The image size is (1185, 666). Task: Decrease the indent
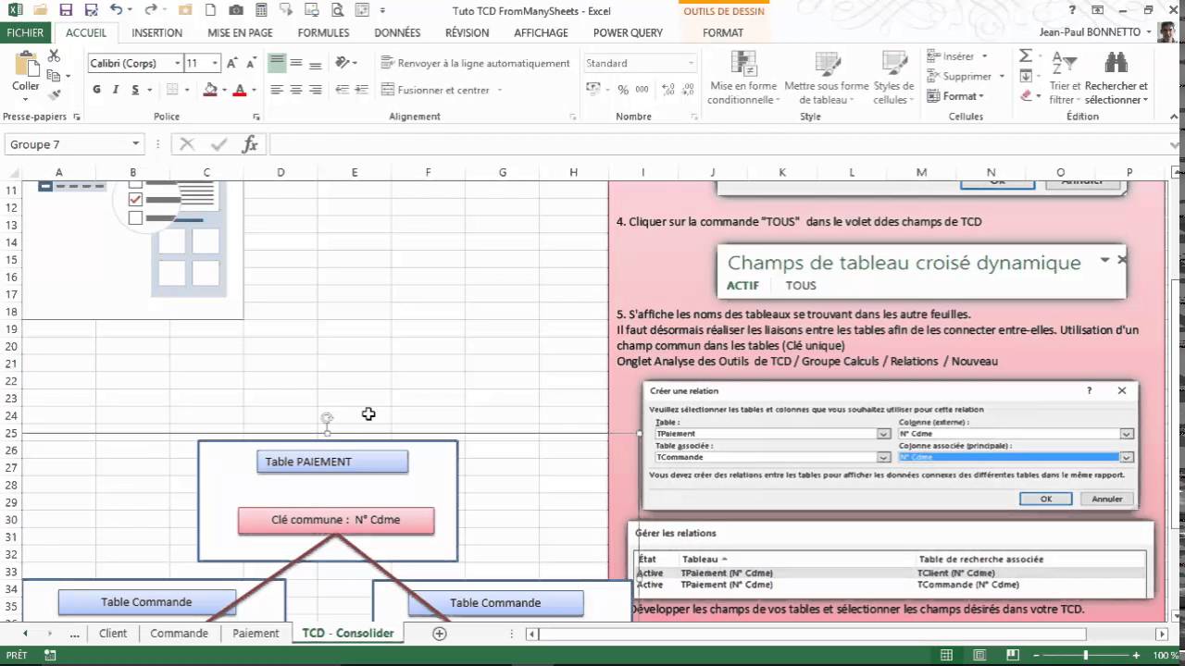tap(343, 90)
